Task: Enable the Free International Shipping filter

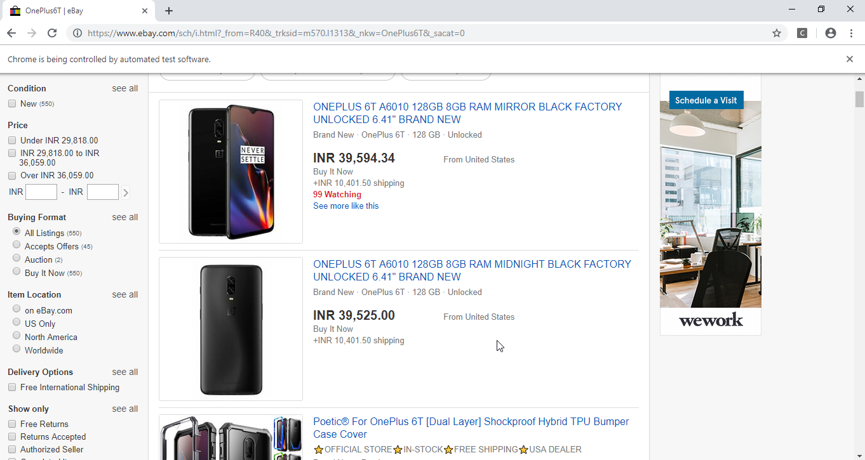Action: tap(12, 387)
